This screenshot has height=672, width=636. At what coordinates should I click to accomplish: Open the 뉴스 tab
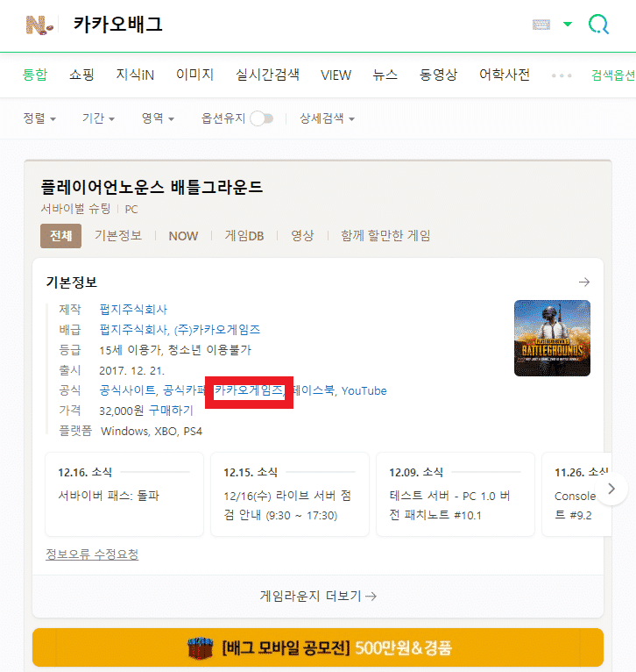(385, 75)
